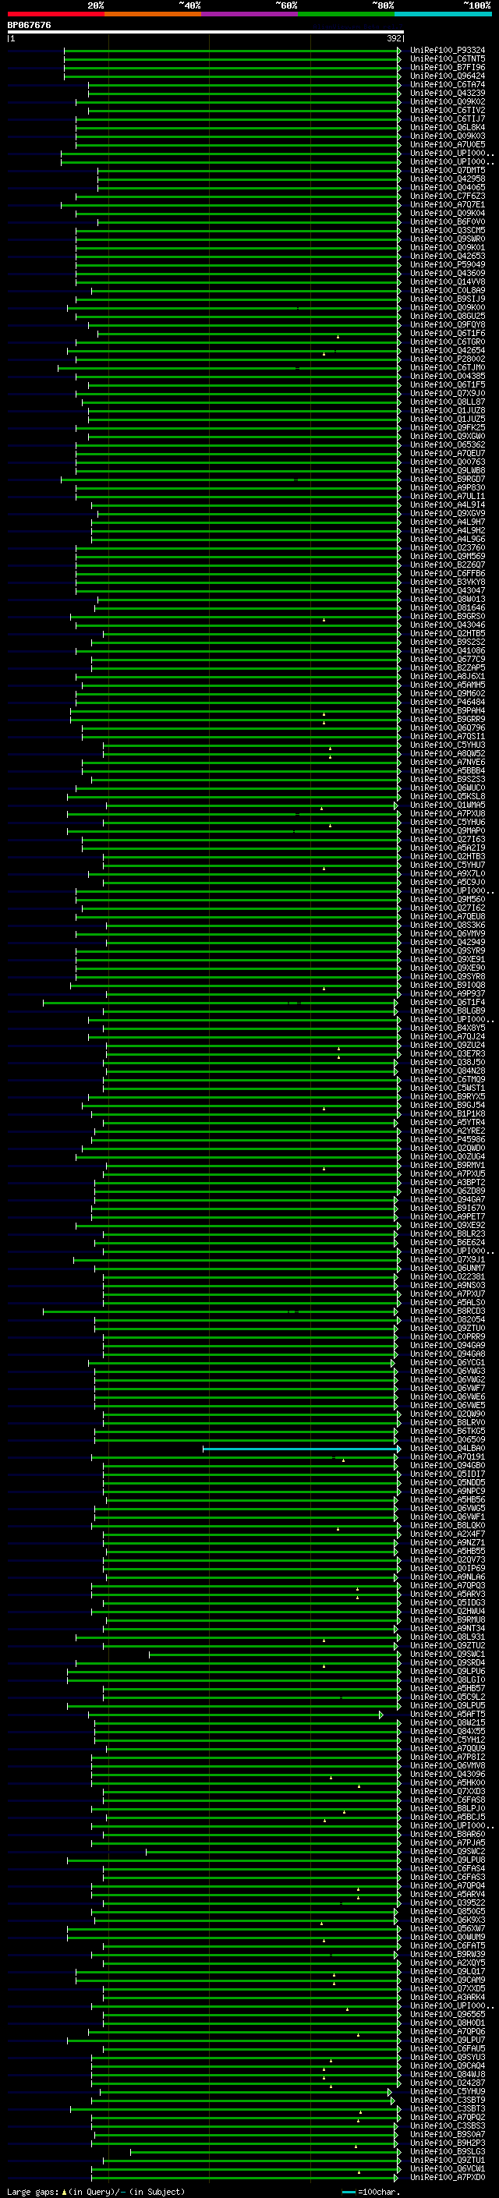Open hit UniRef100_Q42653
This screenshot has height=2198, width=499.
(x=447, y=256)
